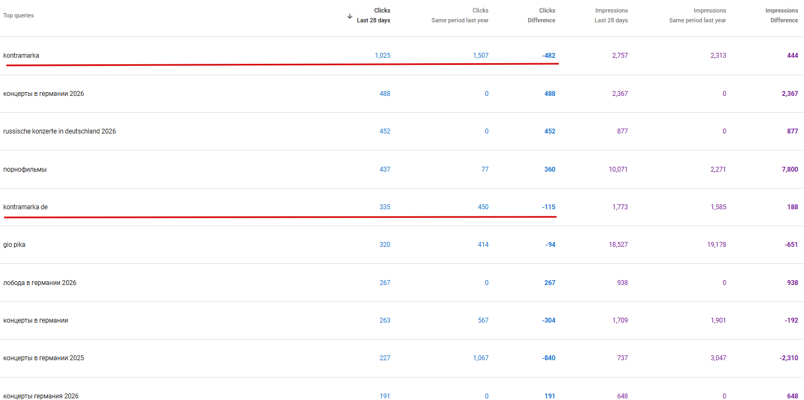Open the 'лобода в германии 2026' query
The image size is (804, 400).
coord(40,283)
